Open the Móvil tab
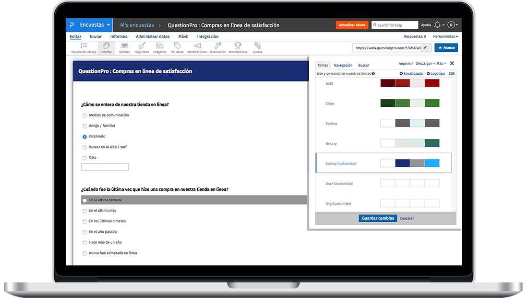The width and height of the screenshot is (528, 298). pyautogui.click(x=183, y=36)
